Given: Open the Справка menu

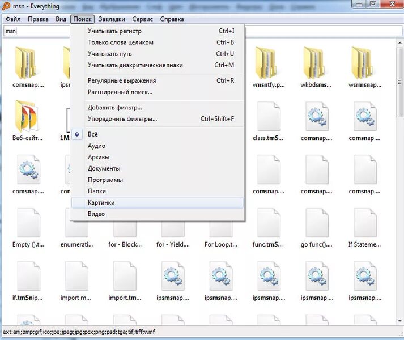Looking at the screenshot, I should point(172,19).
